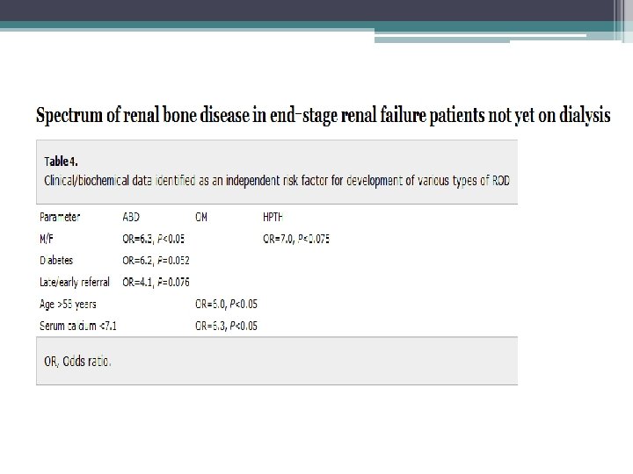Image resolution: width=633 pixels, height=474 pixels.
Task: Click the slide title about renal bone disease
Action: point(323,118)
